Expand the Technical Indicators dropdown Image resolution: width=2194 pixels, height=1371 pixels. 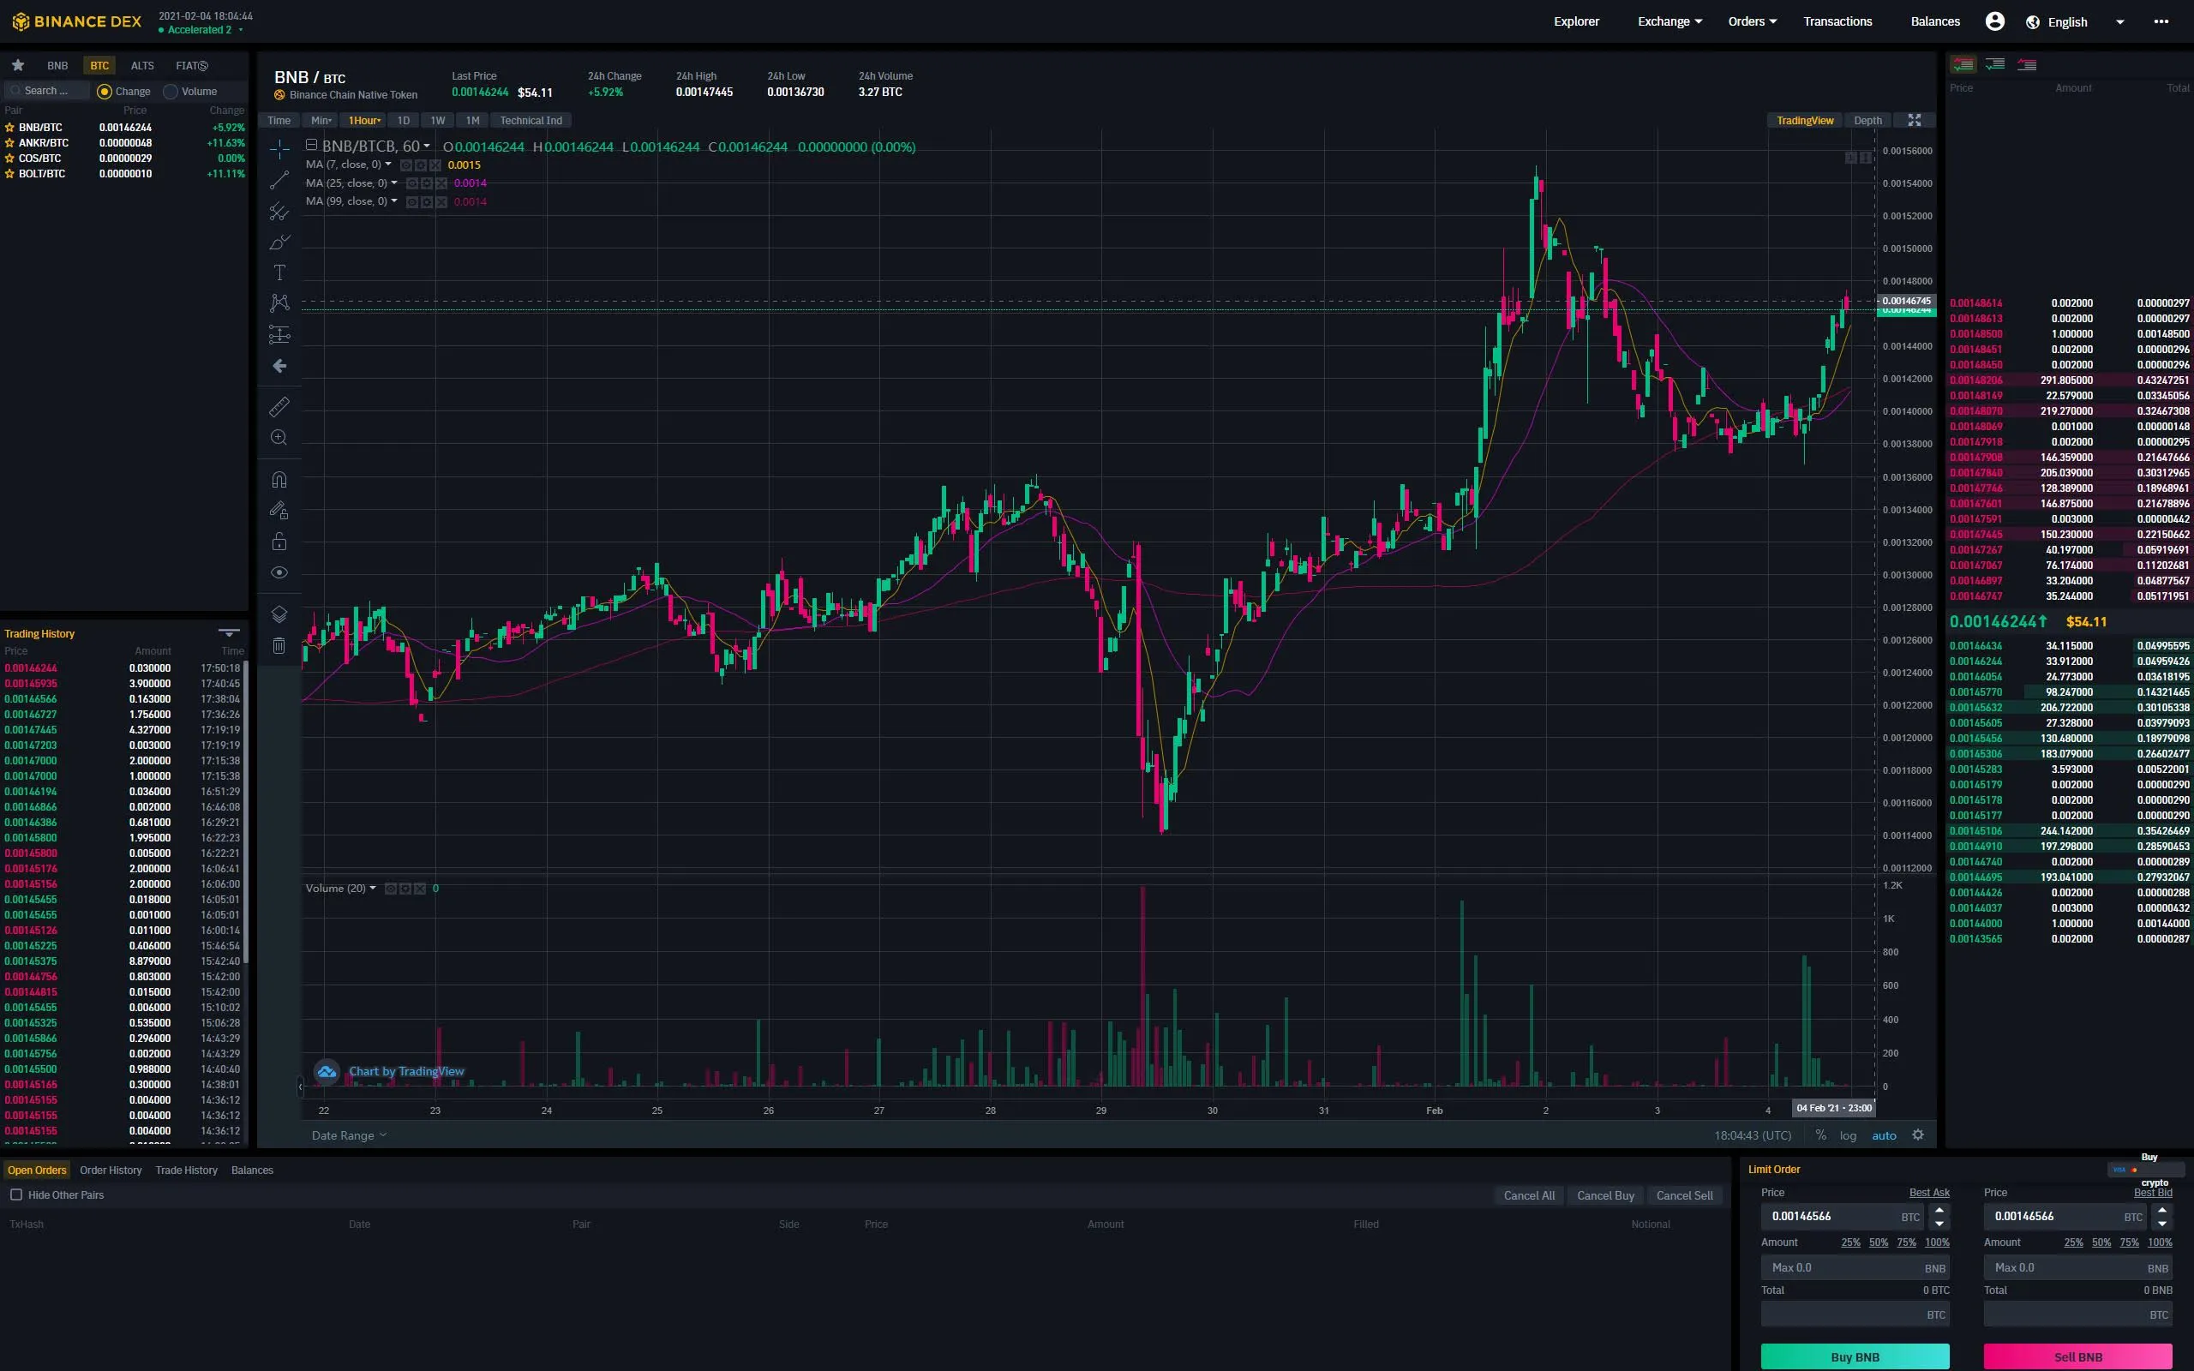(532, 120)
